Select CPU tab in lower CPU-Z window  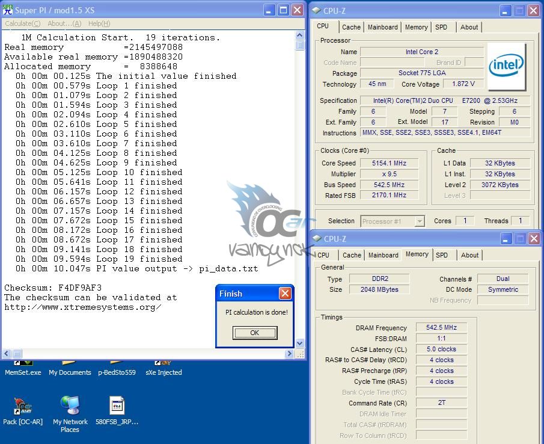[323, 255]
